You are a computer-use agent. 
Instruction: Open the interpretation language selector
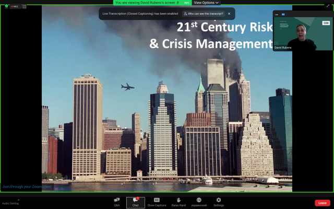(199, 202)
